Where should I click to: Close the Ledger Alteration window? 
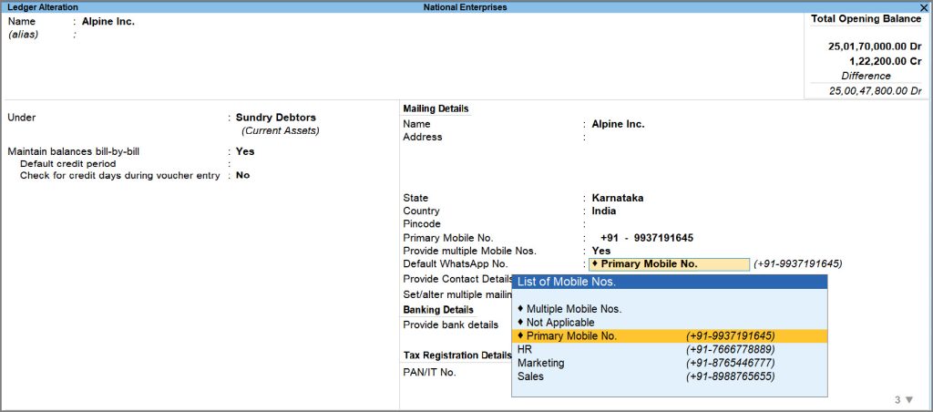924,7
